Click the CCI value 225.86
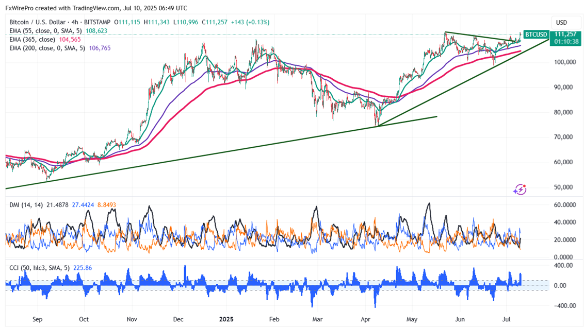Screen dimensions: 584x328 (83, 268)
